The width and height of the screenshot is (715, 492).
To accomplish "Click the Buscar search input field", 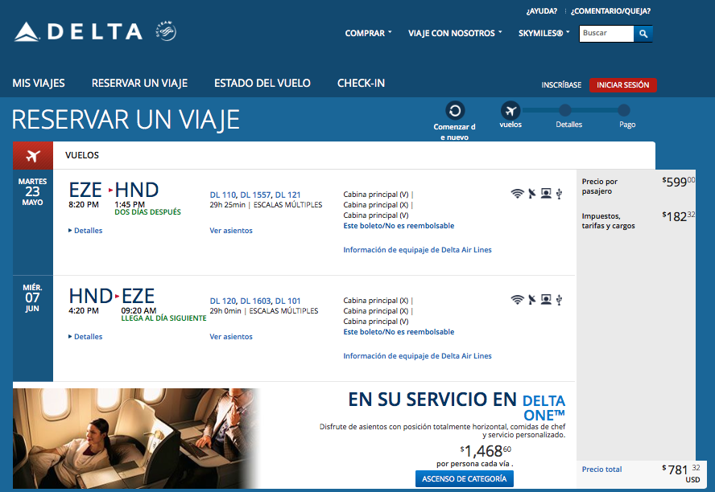I will pyautogui.click(x=606, y=34).
